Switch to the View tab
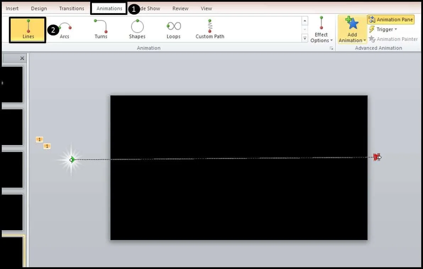Viewport: 423px width, 269px height. [206, 9]
